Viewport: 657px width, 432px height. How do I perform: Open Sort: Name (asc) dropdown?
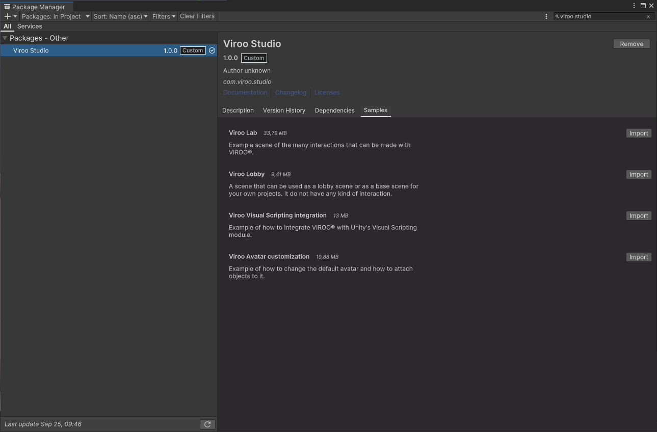pyautogui.click(x=121, y=16)
